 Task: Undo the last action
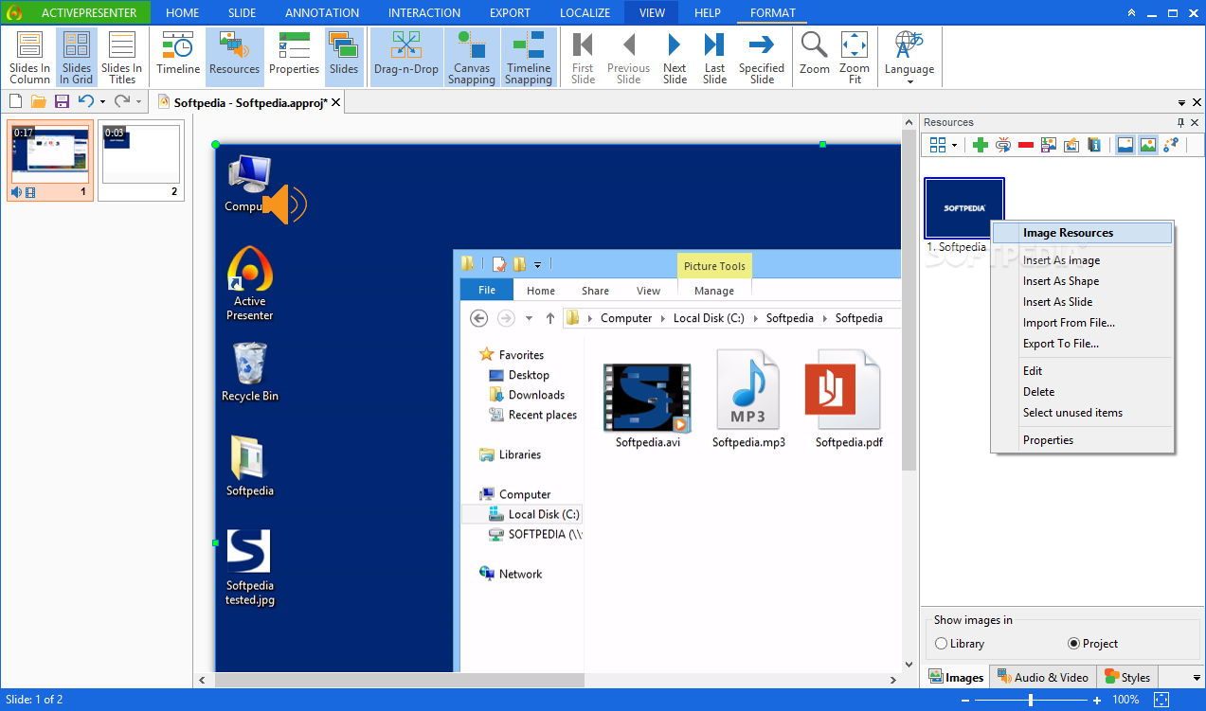(x=85, y=101)
